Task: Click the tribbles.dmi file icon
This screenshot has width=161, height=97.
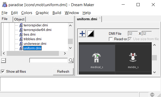Action: click(x=21, y=39)
